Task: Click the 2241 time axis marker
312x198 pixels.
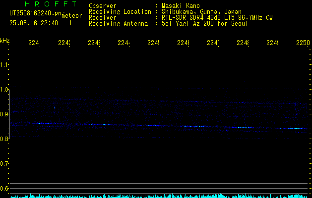Action: click(x=34, y=43)
